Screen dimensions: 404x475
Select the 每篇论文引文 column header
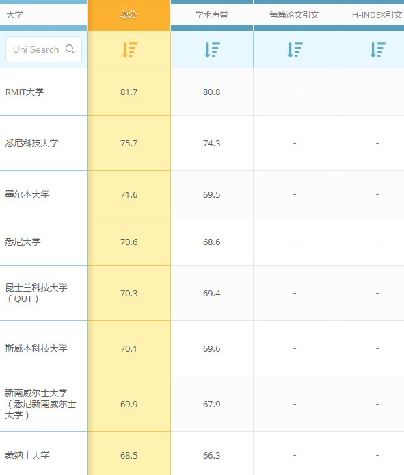pyautogui.click(x=295, y=14)
